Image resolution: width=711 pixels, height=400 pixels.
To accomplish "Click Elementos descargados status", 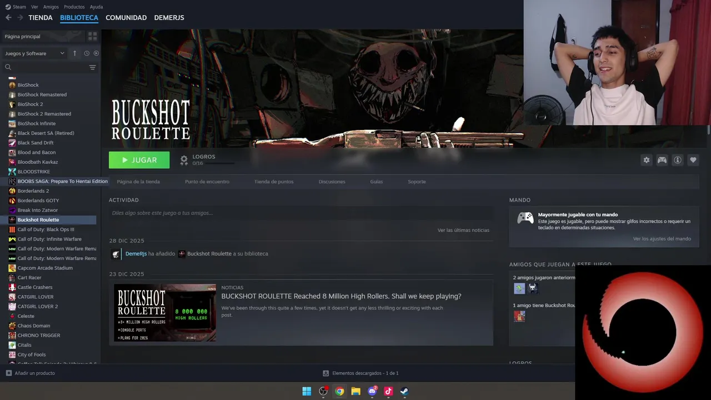I will pyautogui.click(x=361, y=373).
